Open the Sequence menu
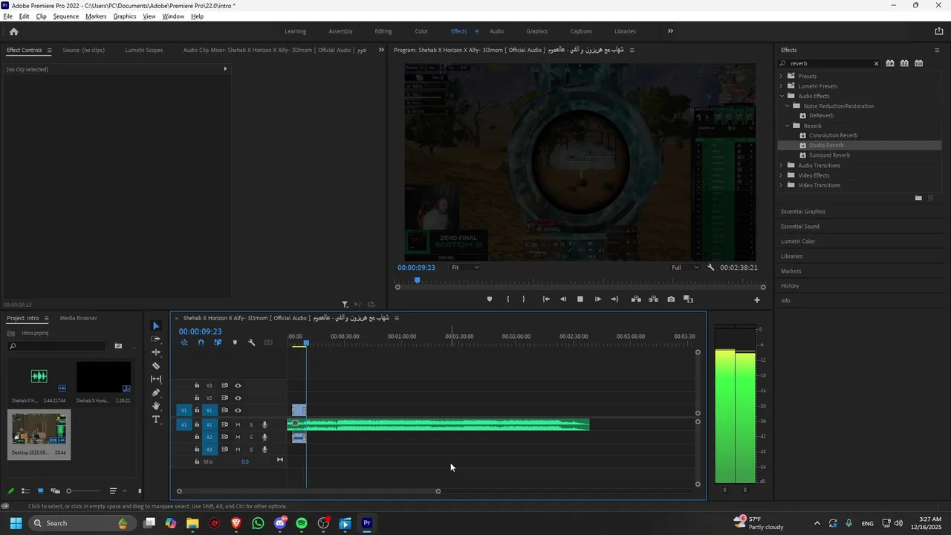951x535 pixels. point(66,16)
